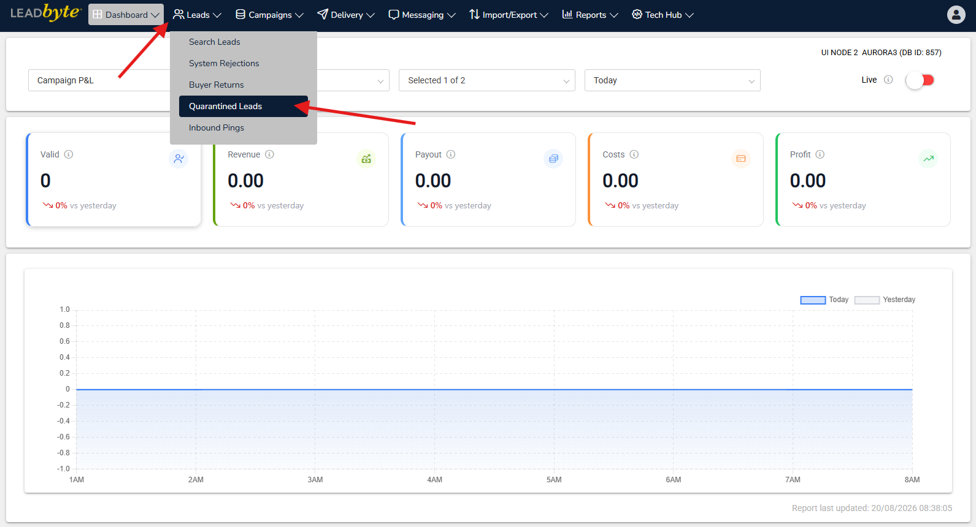The image size is (976, 527).
Task: Click the Report last updated timestamp
Action: [x=872, y=508]
